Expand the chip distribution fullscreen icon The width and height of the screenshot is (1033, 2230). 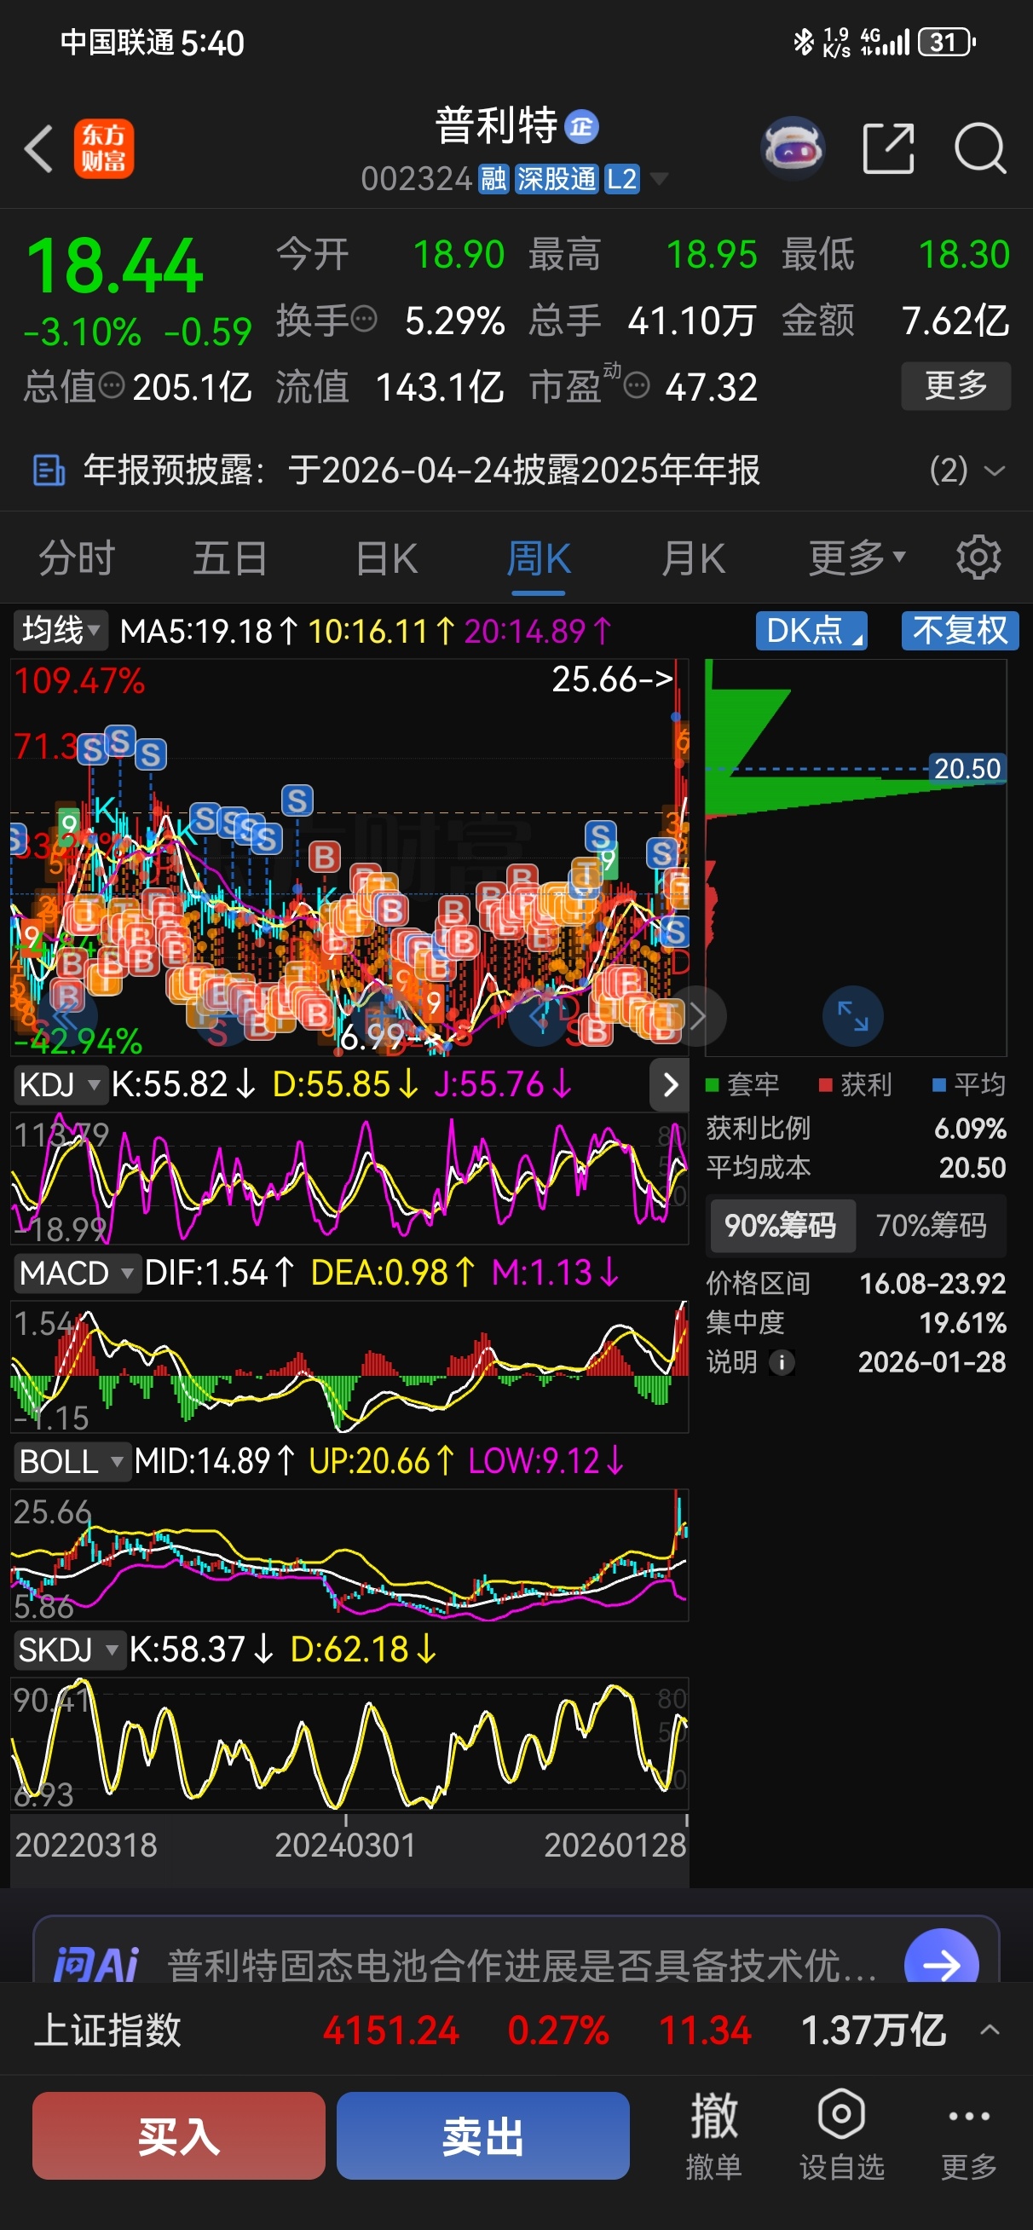point(853,1016)
